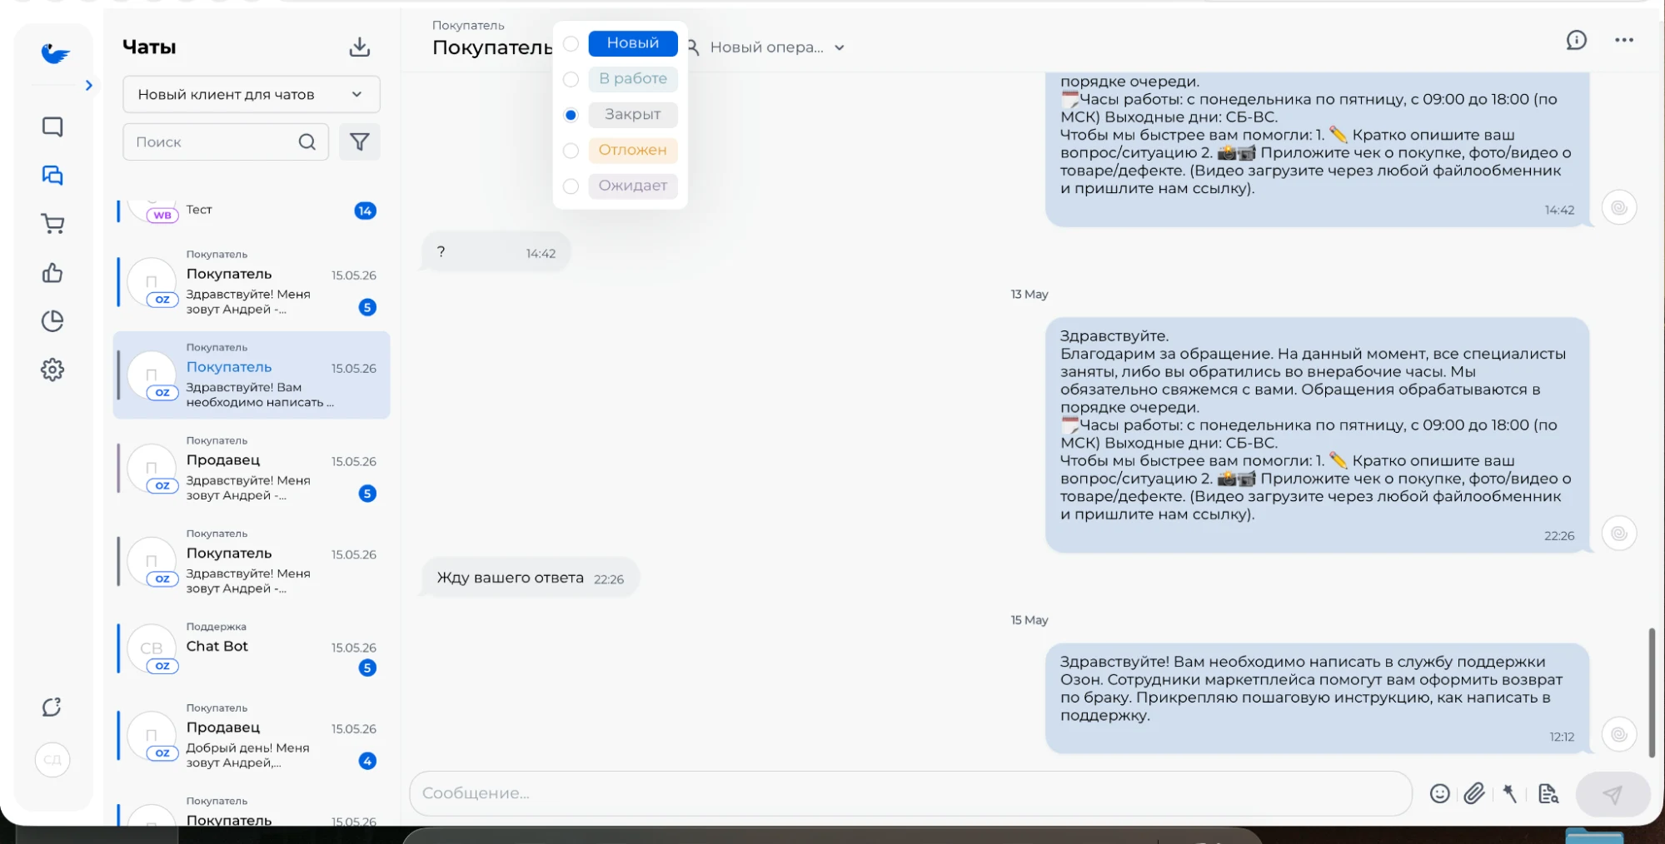Screen dimensions: 1665x844
Task: Click the '15 May' date separator
Action: click(x=1029, y=620)
